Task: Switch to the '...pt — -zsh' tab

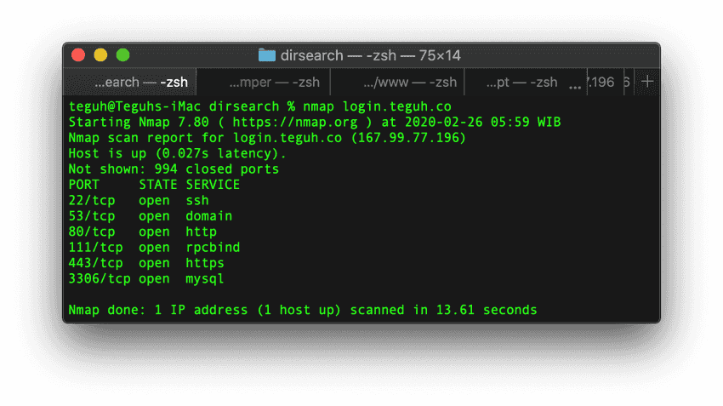Action: (x=521, y=83)
